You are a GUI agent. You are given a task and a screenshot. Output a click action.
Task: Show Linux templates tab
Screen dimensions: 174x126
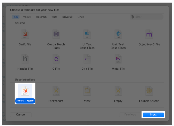[81, 17]
